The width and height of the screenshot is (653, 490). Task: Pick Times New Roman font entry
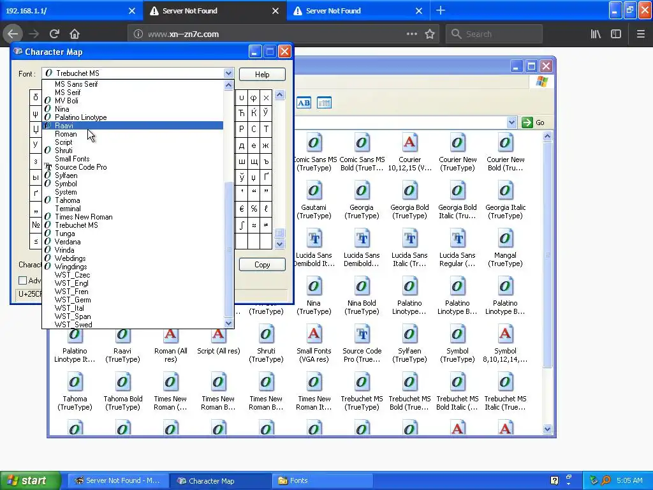pos(133,217)
